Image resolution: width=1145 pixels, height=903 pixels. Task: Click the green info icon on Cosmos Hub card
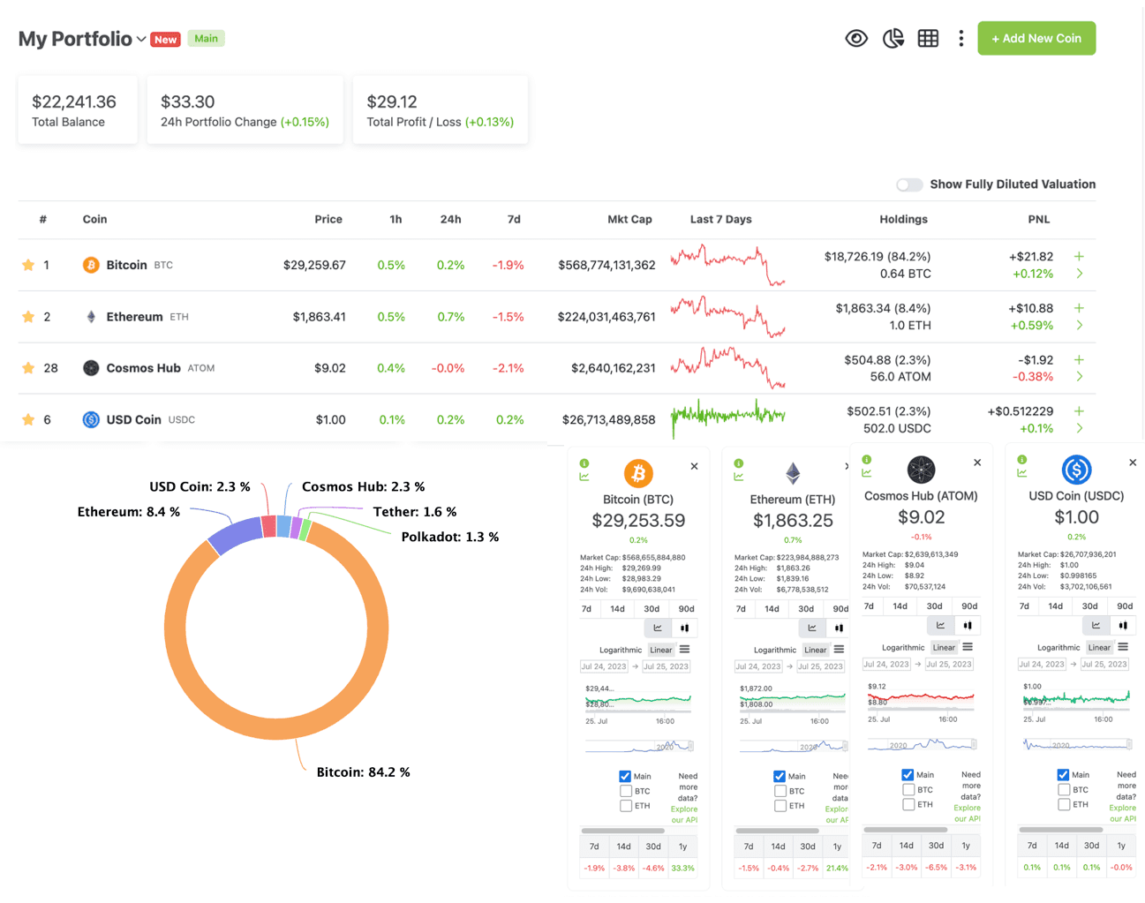point(867,460)
